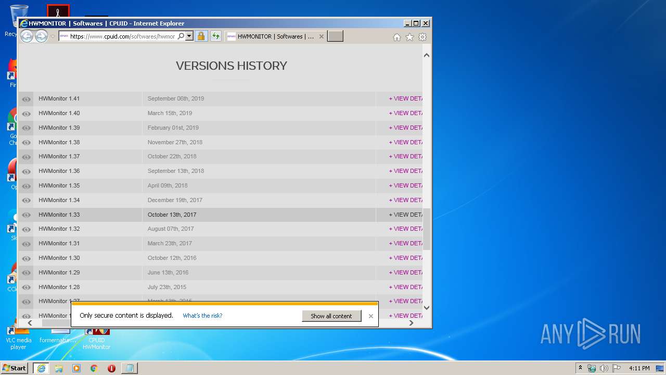This screenshot has height=375, width=666.
Task: Click the eye icon for HWMonitor 1.40
Action: tap(26, 114)
